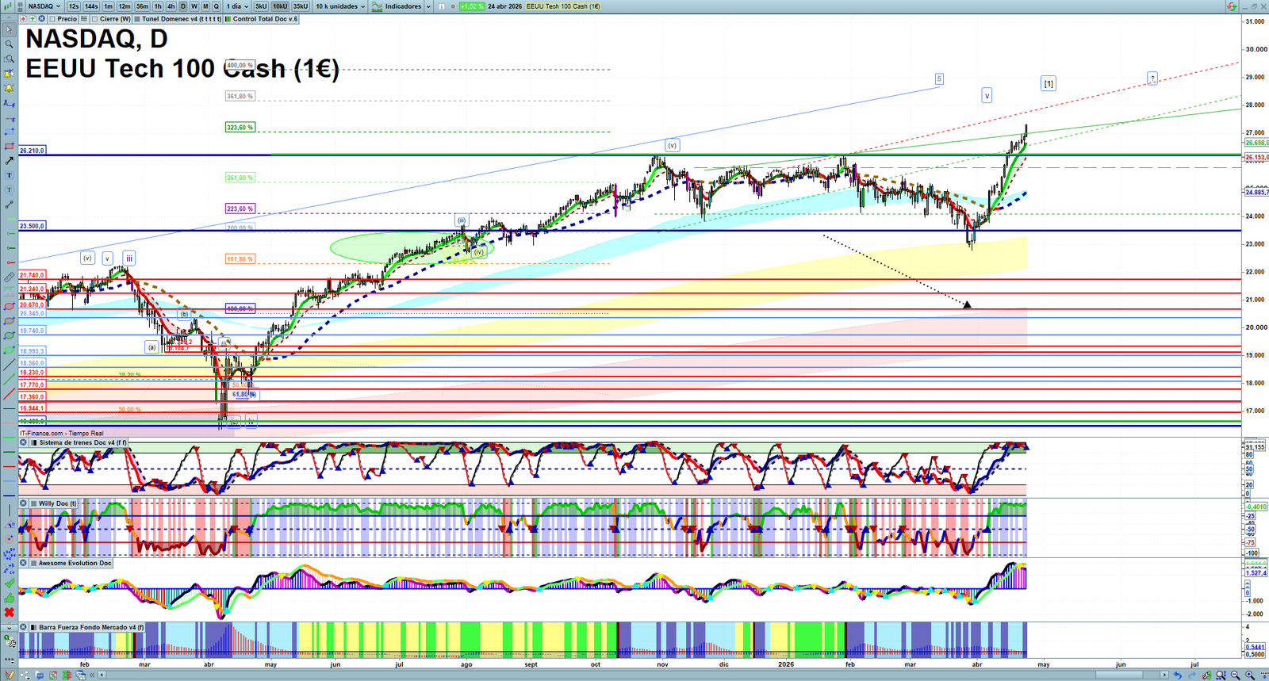Click the red X delete tool
Screen dimensions: 1269x681
pos(9,612)
